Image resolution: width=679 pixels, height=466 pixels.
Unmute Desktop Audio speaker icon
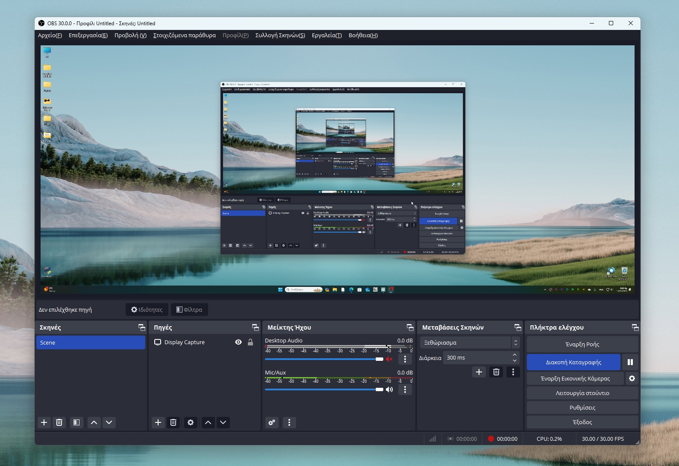point(389,359)
